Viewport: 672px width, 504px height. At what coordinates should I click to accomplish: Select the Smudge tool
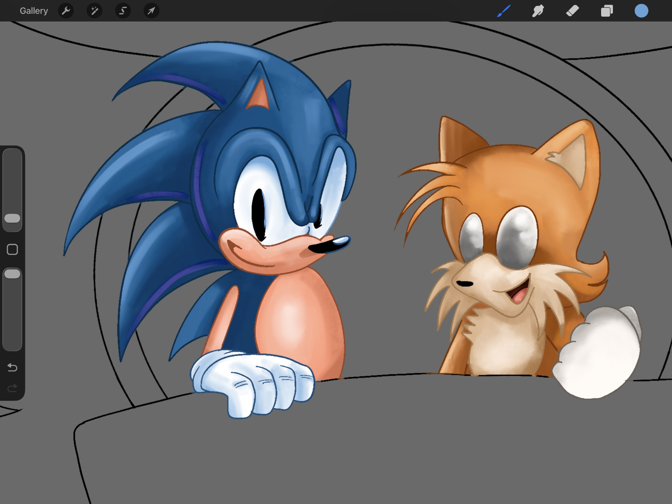538,11
